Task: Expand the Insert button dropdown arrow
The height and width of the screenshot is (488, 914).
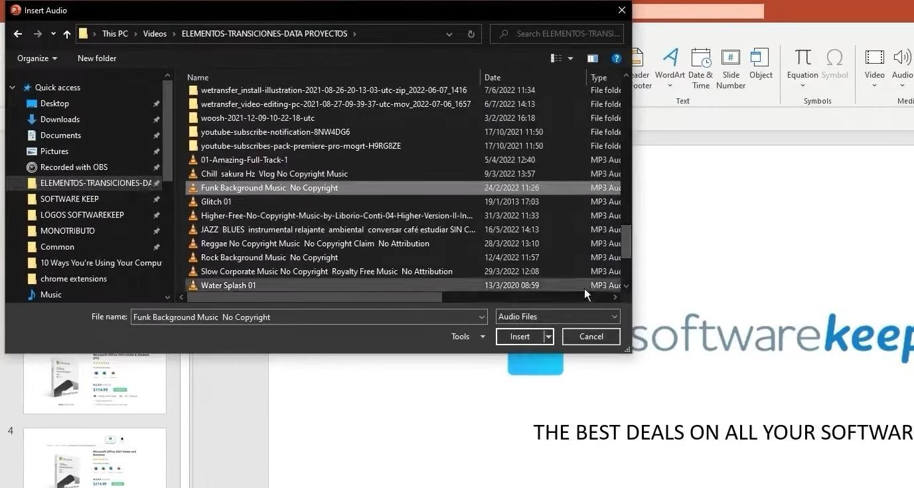Action: tap(549, 337)
